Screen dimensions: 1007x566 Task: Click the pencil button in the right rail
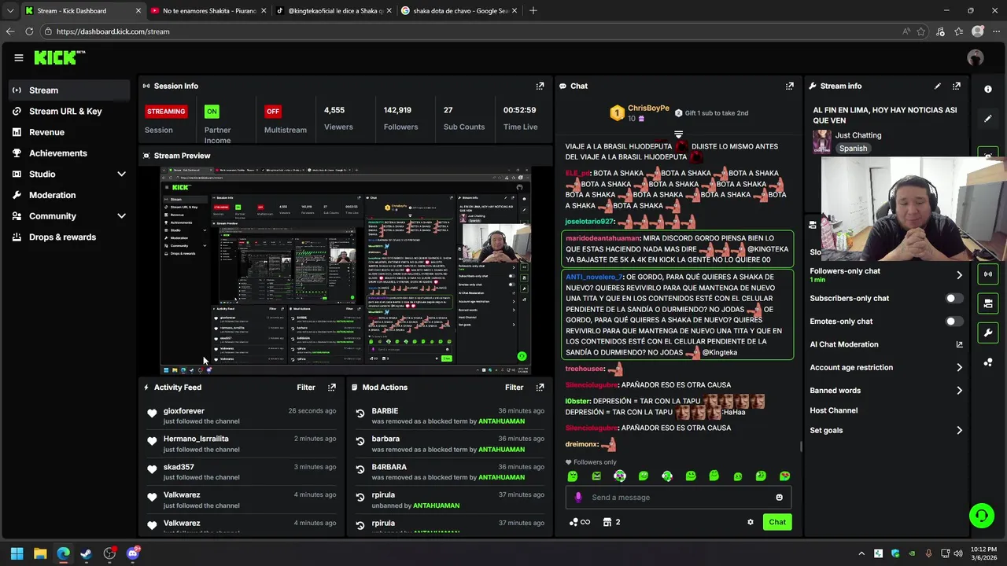(988, 119)
